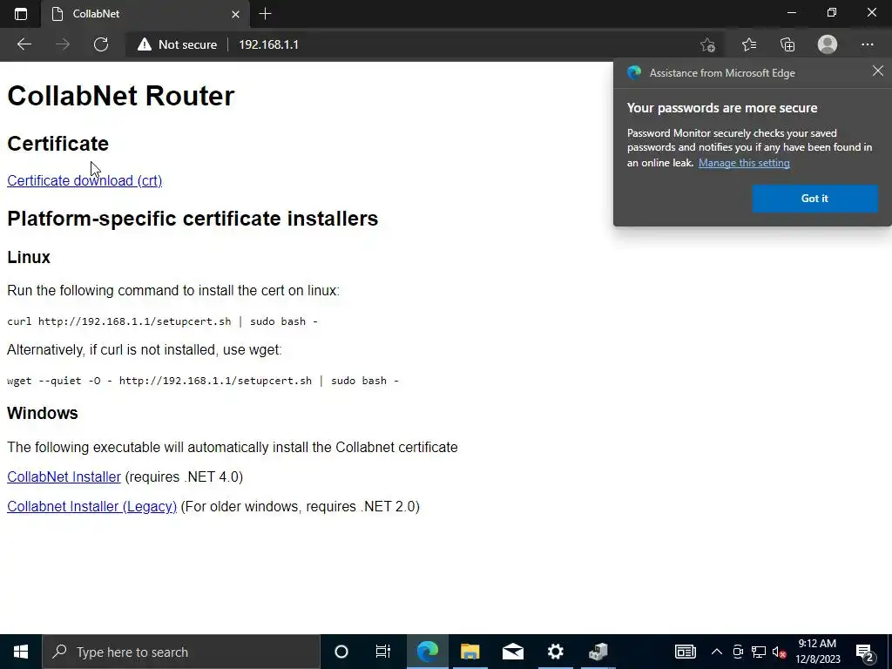Open Collections panel

point(787,44)
